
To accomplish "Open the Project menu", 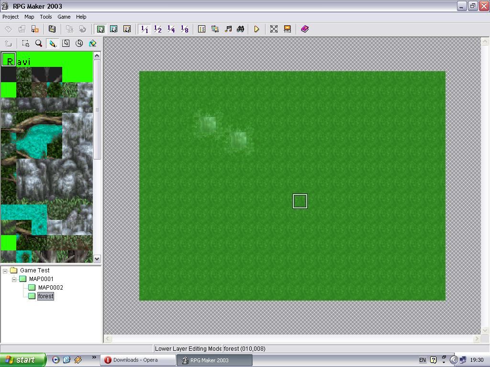I will point(11,17).
